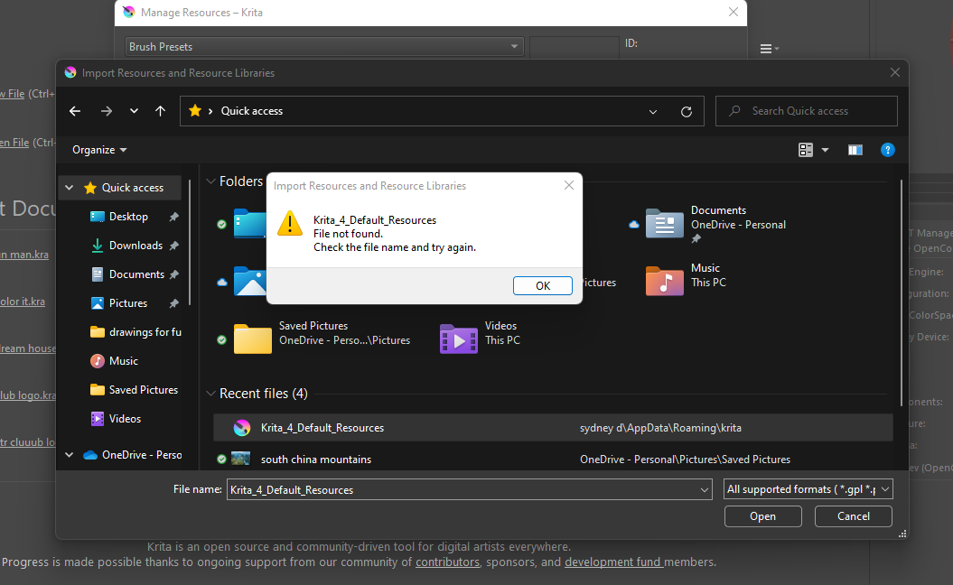Select south china mountains recent file
The height and width of the screenshot is (585, 953).
click(315, 460)
